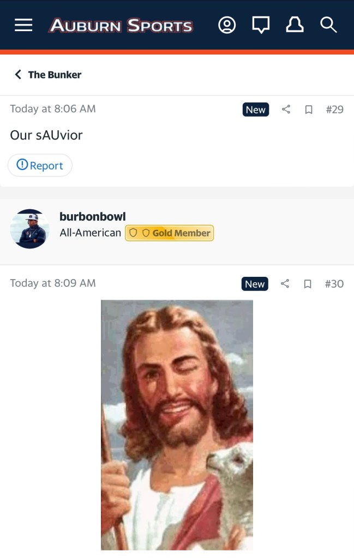Bookmark post #30
The image size is (354, 558).
pos(308,284)
